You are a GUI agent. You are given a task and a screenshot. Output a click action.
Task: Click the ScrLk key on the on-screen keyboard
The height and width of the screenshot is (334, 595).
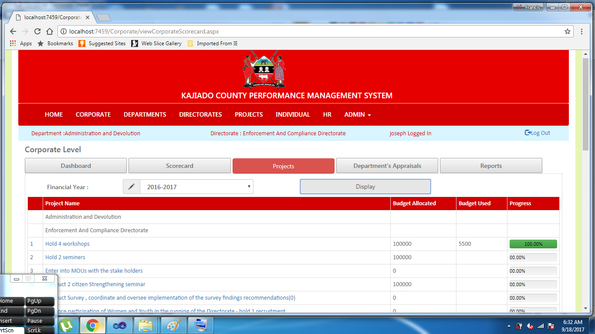(x=40, y=330)
